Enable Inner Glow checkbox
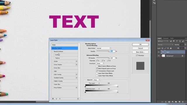Viewport: 187px width, 105px height. pos(53,68)
